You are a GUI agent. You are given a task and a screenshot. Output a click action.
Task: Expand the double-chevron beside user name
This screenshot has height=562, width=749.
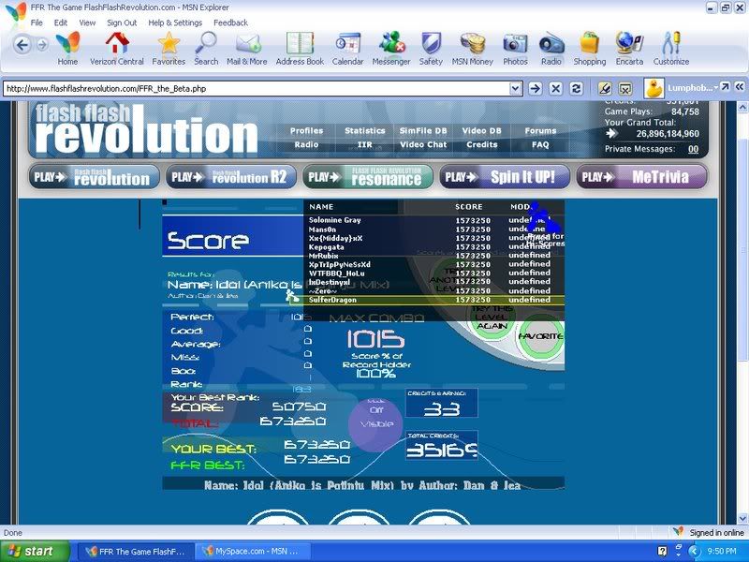[740, 87]
